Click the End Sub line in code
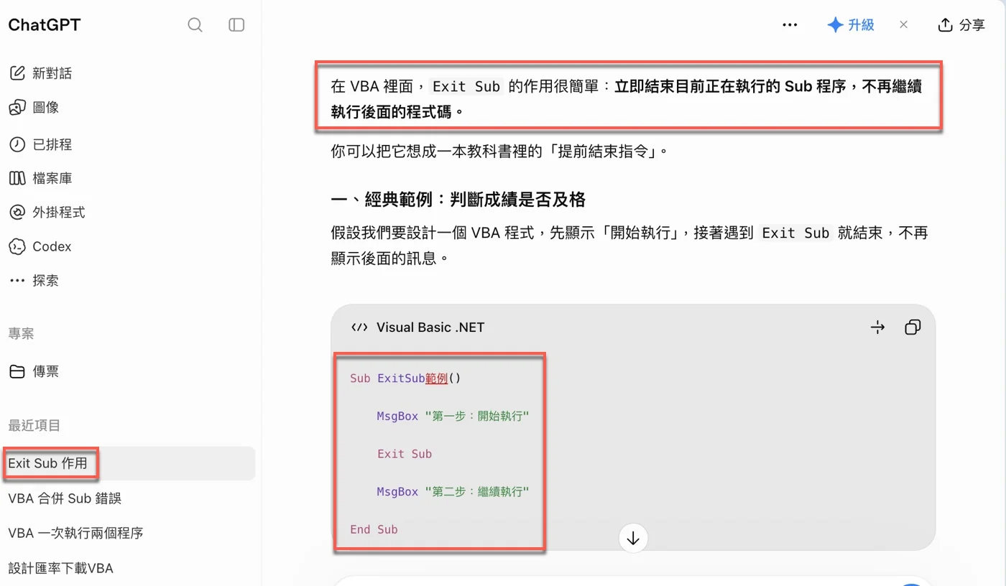This screenshot has height=586, width=1006. point(374,529)
